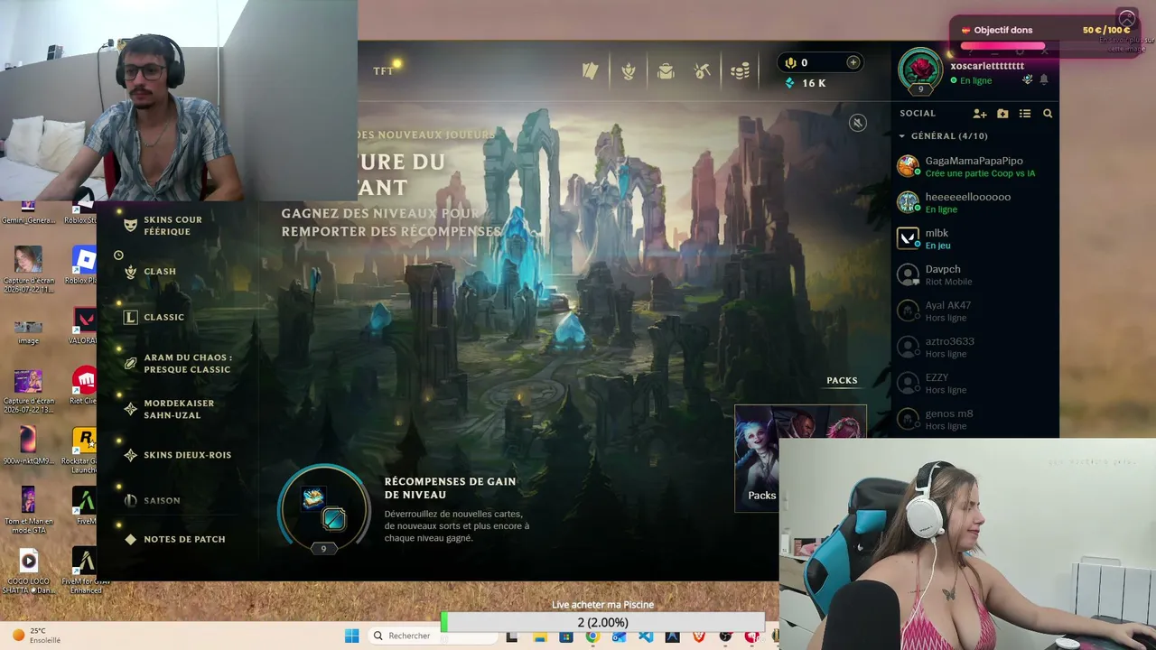Open the Rockstar Games Launcher desktop shortcut
The height and width of the screenshot is (650, 1156).
(x=84, y=450)
